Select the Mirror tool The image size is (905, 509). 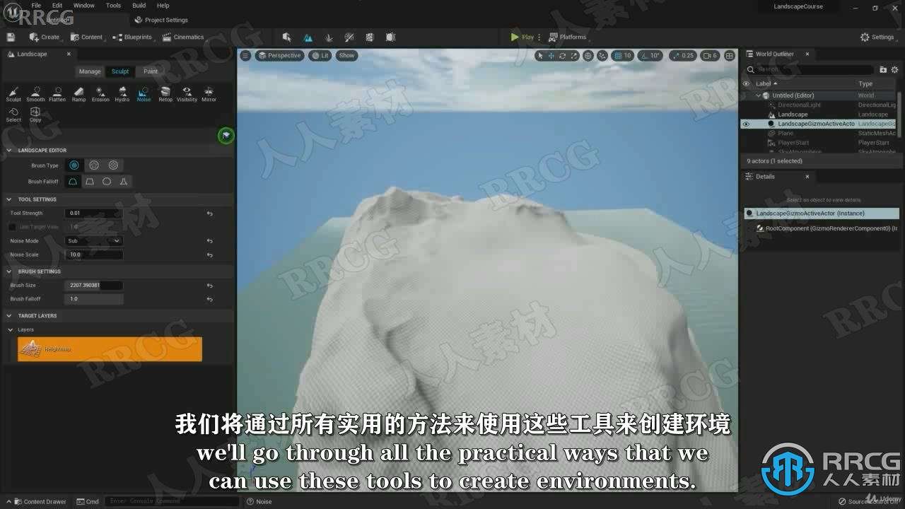[209, 94]
